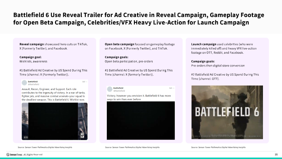Click the Battlefield avatar in Reveal campaign tweet
The width and height of the screenshot is (282, 159).
coord(24,83)
